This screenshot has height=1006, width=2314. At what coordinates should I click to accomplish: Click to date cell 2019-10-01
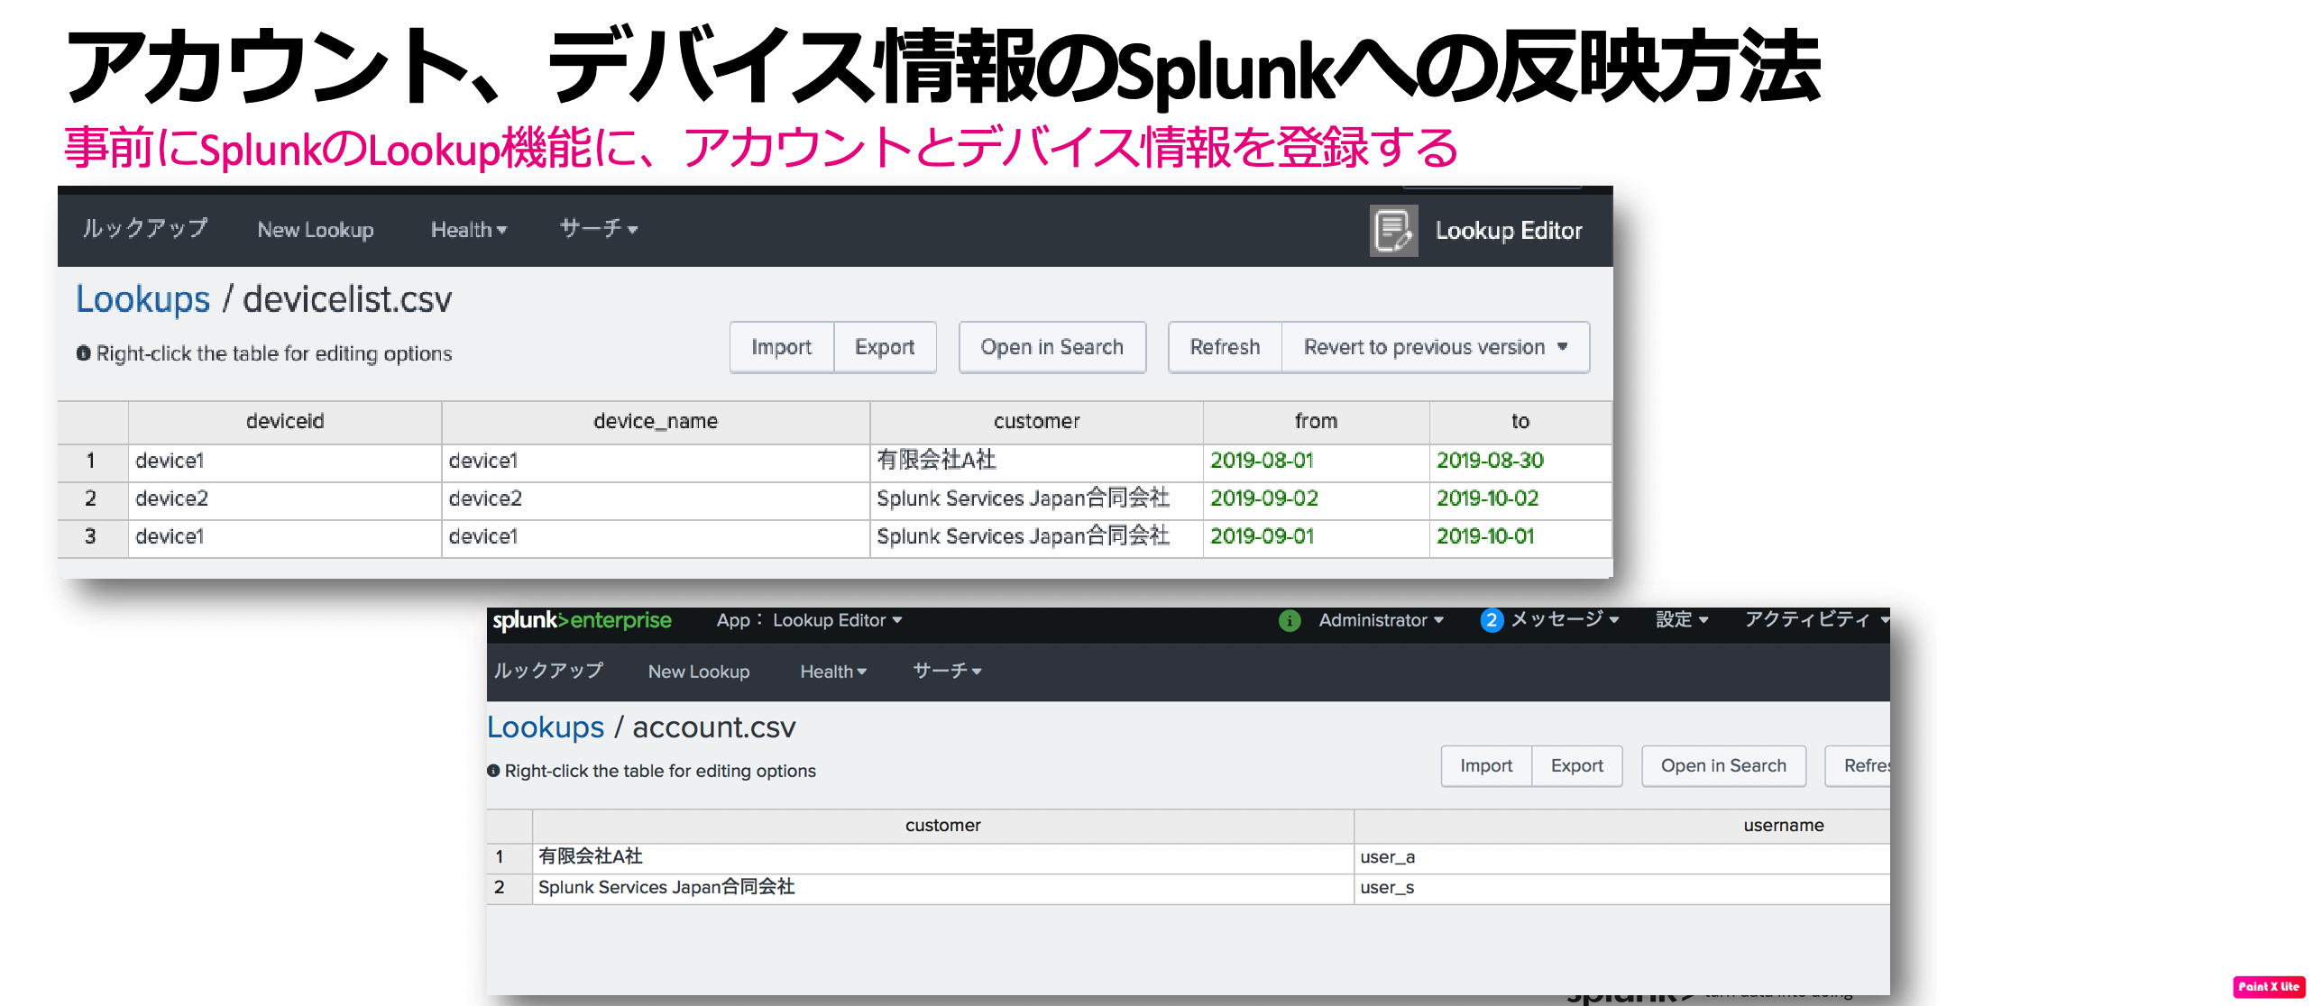click(1520, 536)
